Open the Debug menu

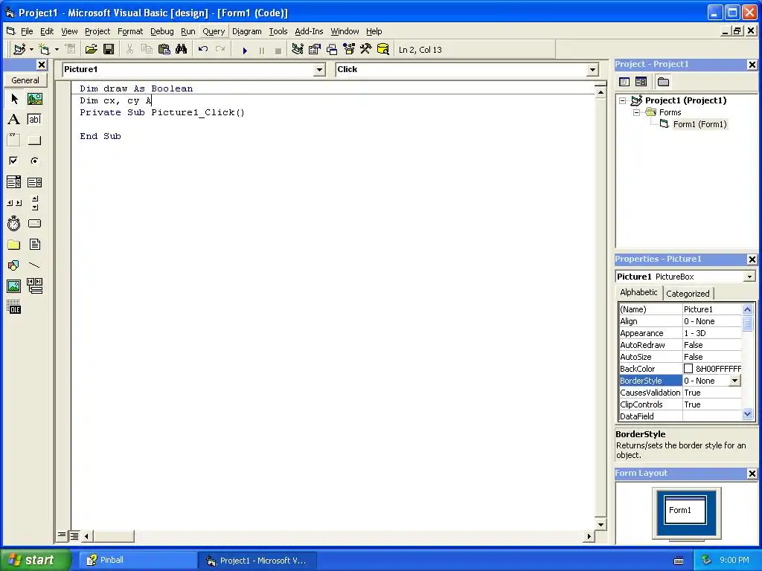(x=161, y=31)
